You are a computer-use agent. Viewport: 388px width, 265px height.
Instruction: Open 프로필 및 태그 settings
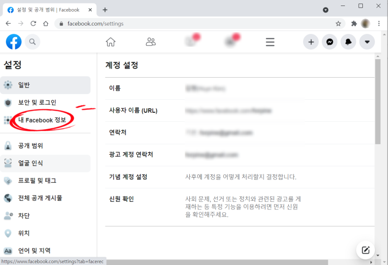point(45,181)
